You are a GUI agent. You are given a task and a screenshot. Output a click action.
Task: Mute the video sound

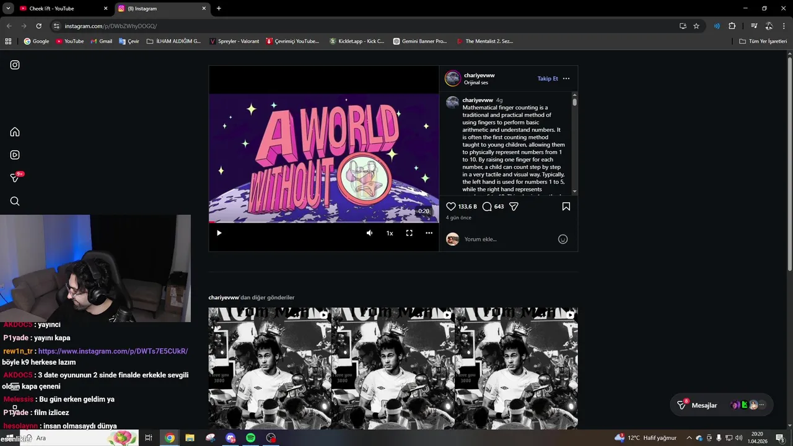370,233
